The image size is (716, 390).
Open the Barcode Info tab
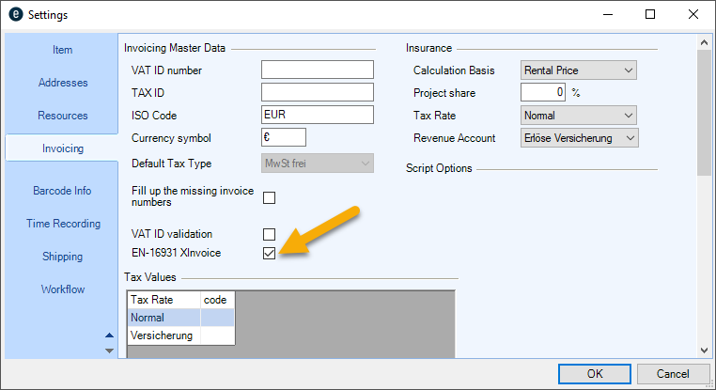[63, 191]
